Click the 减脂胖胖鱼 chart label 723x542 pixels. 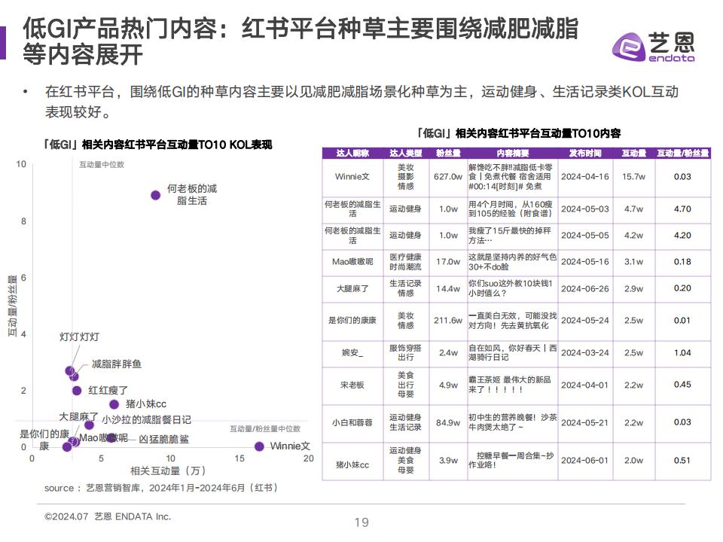(x=117, y=364)
